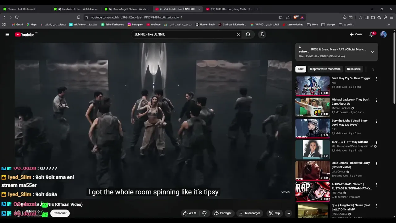The width and height of the screenshot is (396, 223).
Task: Open the browser main menu icon
Action: tap(392, 17)
